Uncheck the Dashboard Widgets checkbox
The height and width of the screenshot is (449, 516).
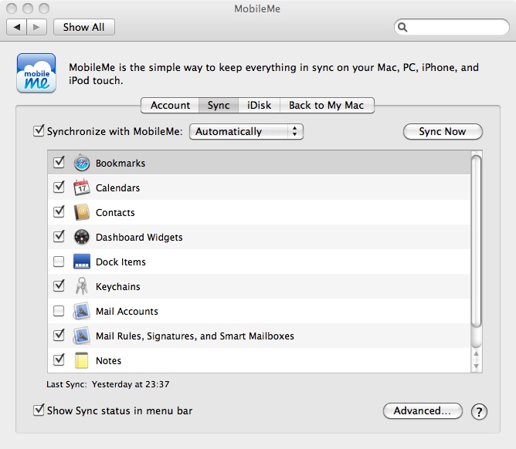coord(59,236)
